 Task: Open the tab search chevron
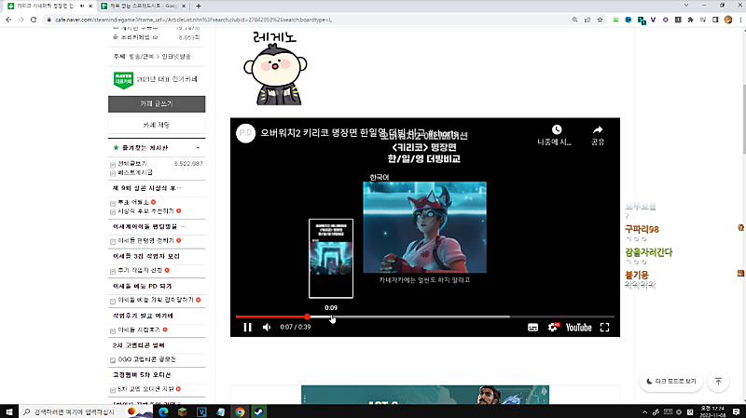[x=686, y=6]
